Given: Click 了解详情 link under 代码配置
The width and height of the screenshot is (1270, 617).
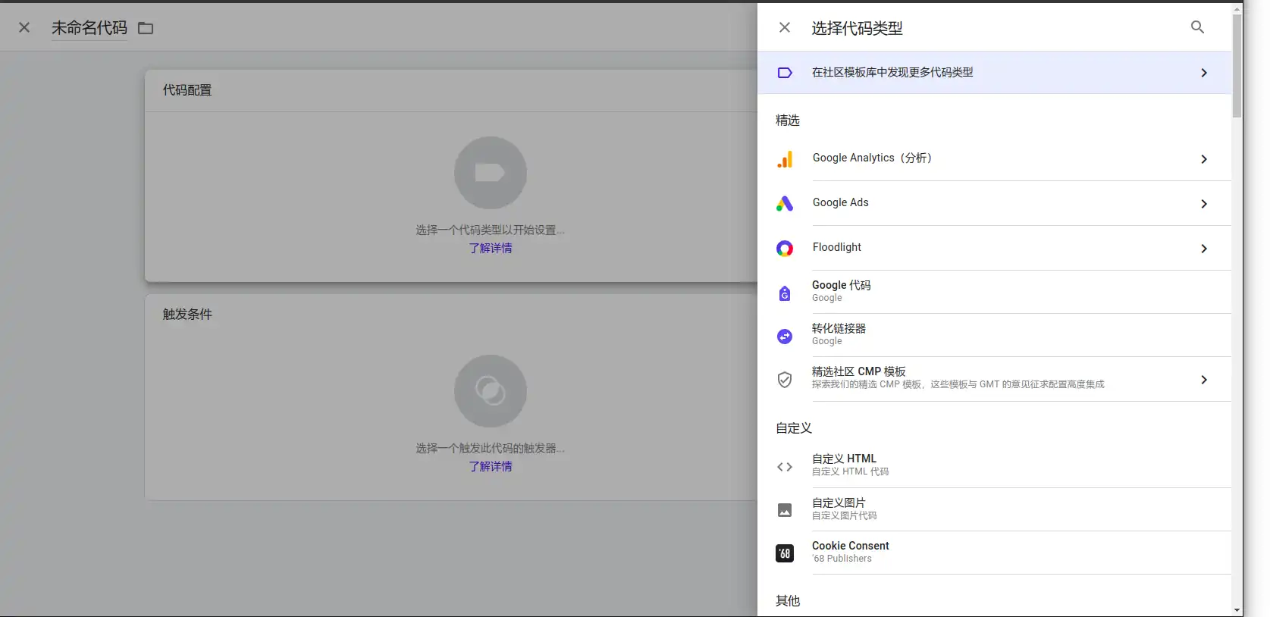Looking at the screenshot, I should click(491, 249).
